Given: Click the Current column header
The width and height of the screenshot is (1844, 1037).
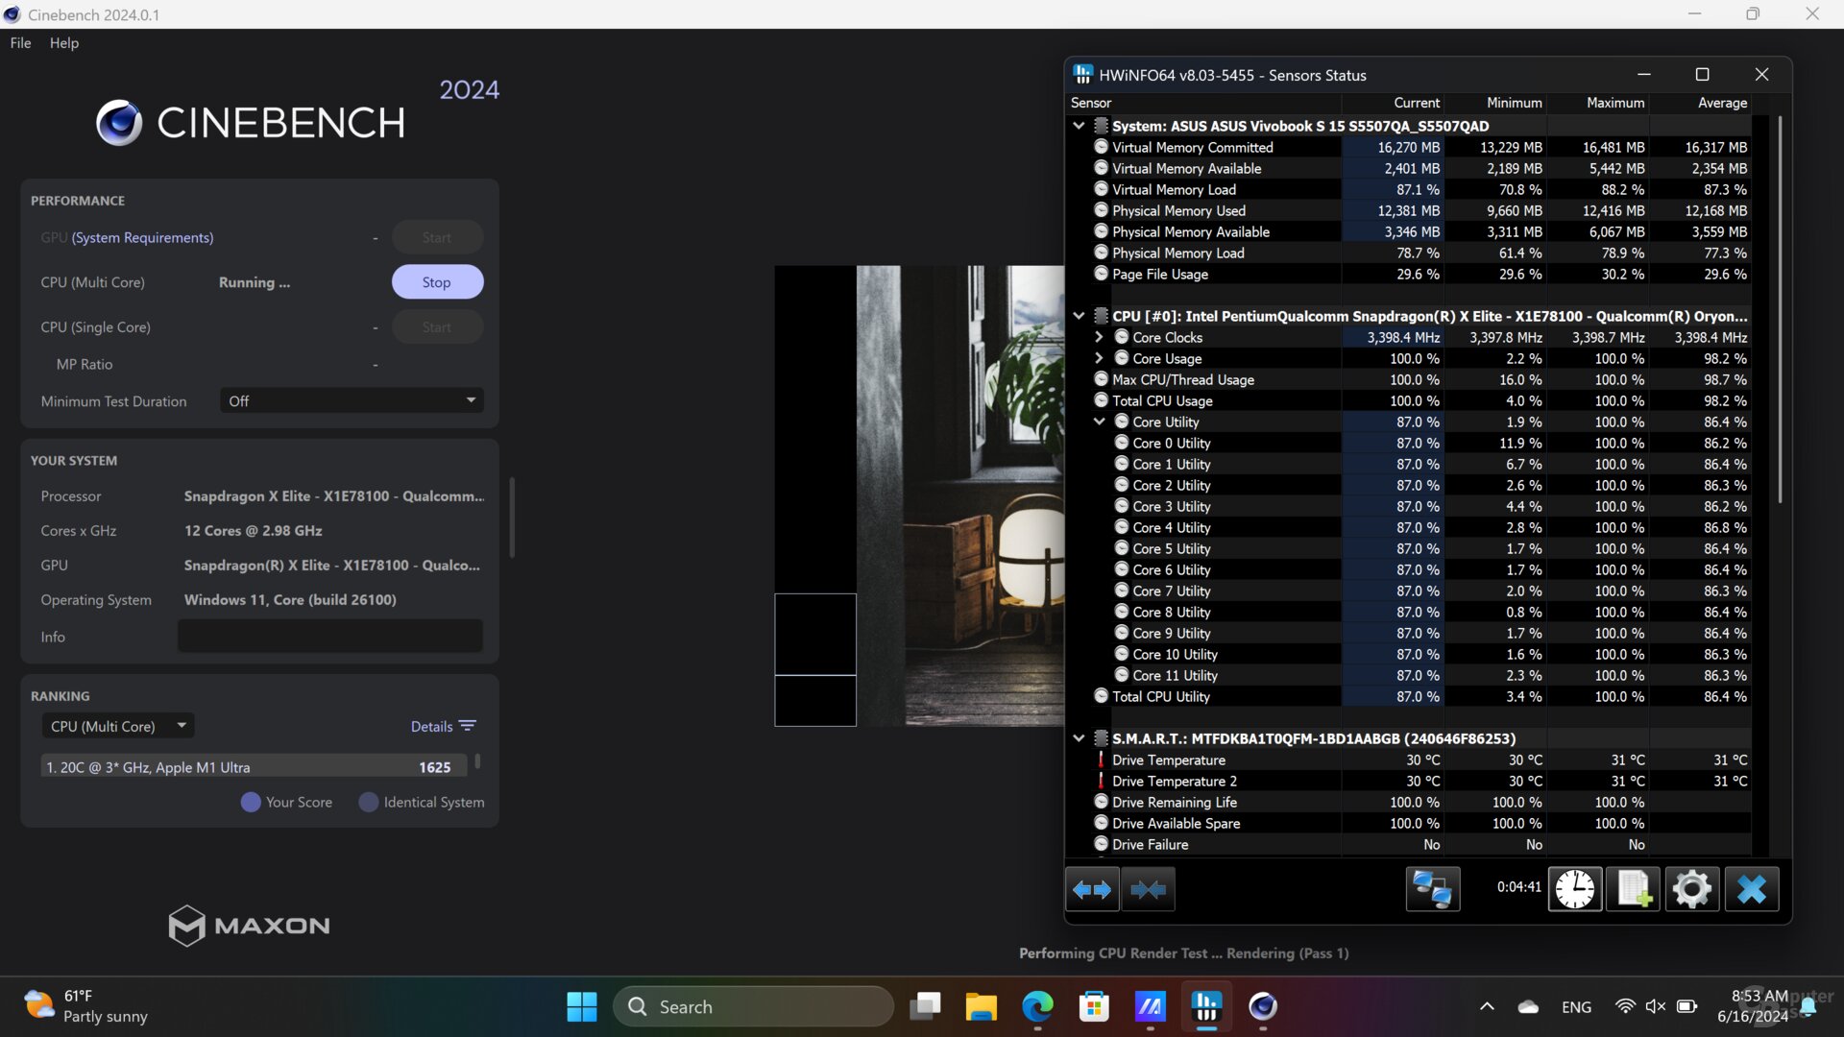Looking at the screenshot, I should 1393,103.
